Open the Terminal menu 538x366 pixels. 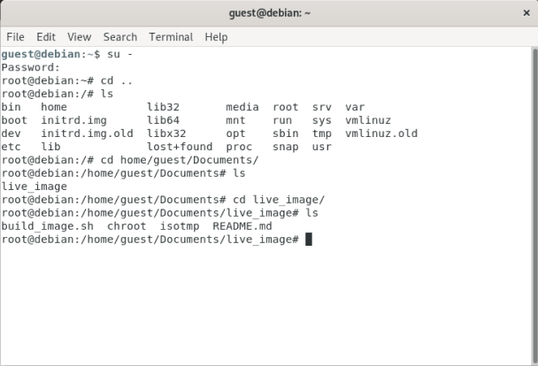[x=171, y=37]
